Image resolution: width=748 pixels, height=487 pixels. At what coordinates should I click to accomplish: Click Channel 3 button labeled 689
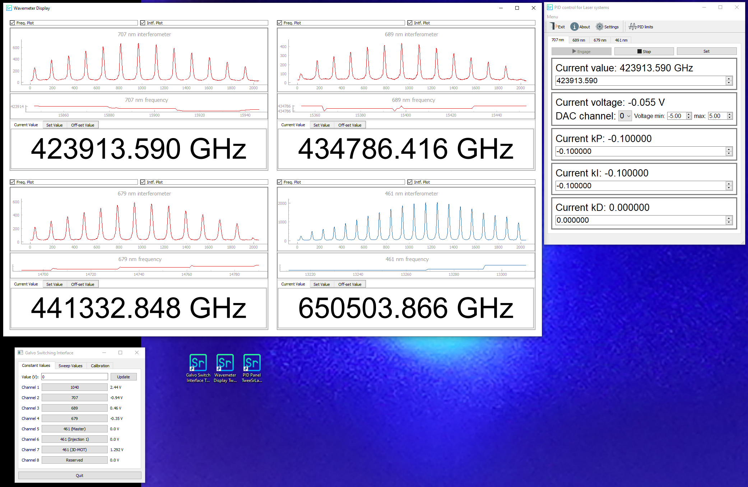click(x=74, y=408)
